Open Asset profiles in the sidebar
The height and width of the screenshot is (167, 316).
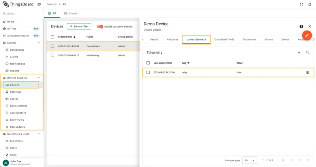click(x=22, y=113)
